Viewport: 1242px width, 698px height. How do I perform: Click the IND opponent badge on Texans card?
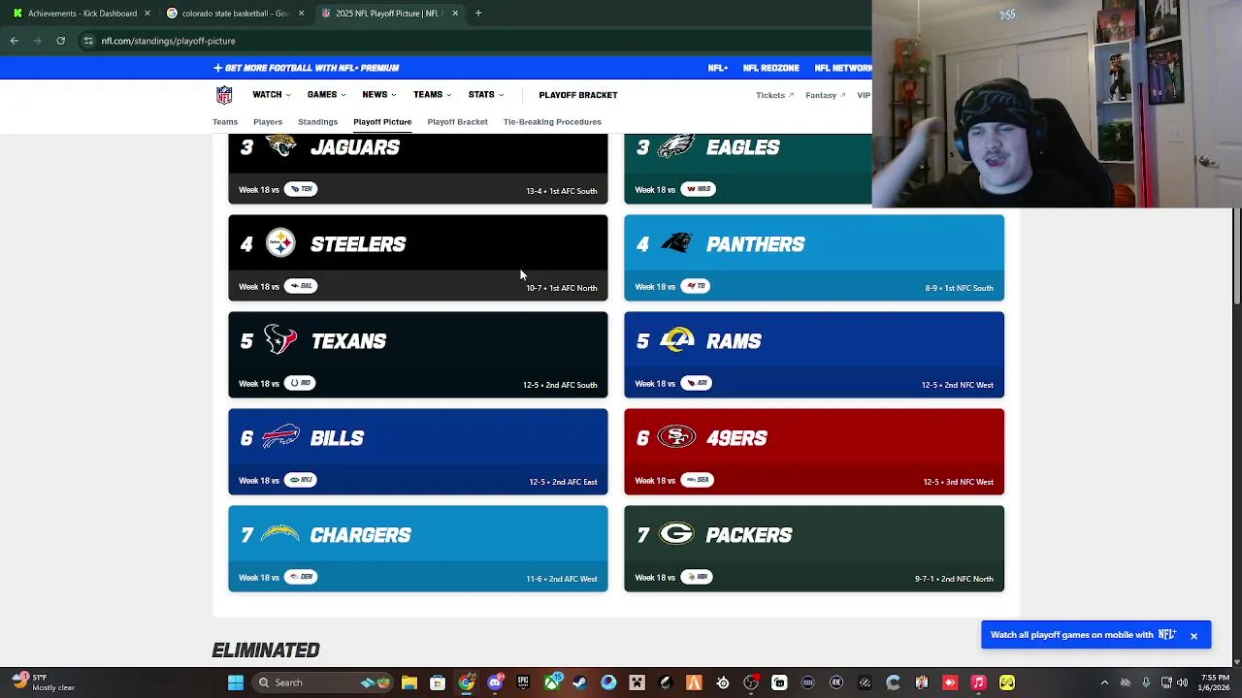click(301, 383)
